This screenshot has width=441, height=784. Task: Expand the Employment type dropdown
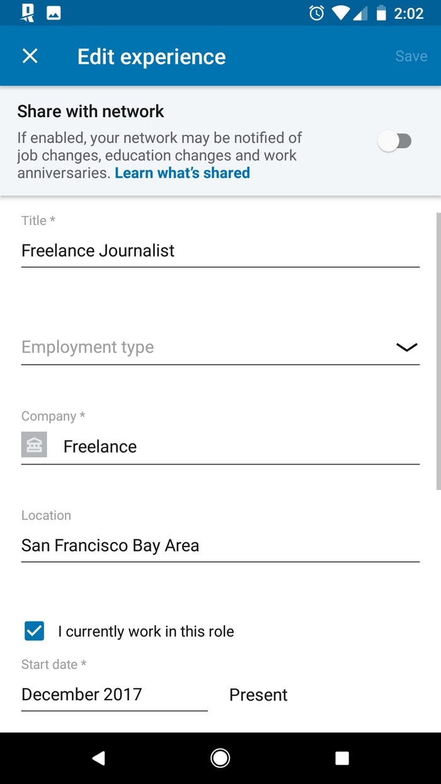220,347
